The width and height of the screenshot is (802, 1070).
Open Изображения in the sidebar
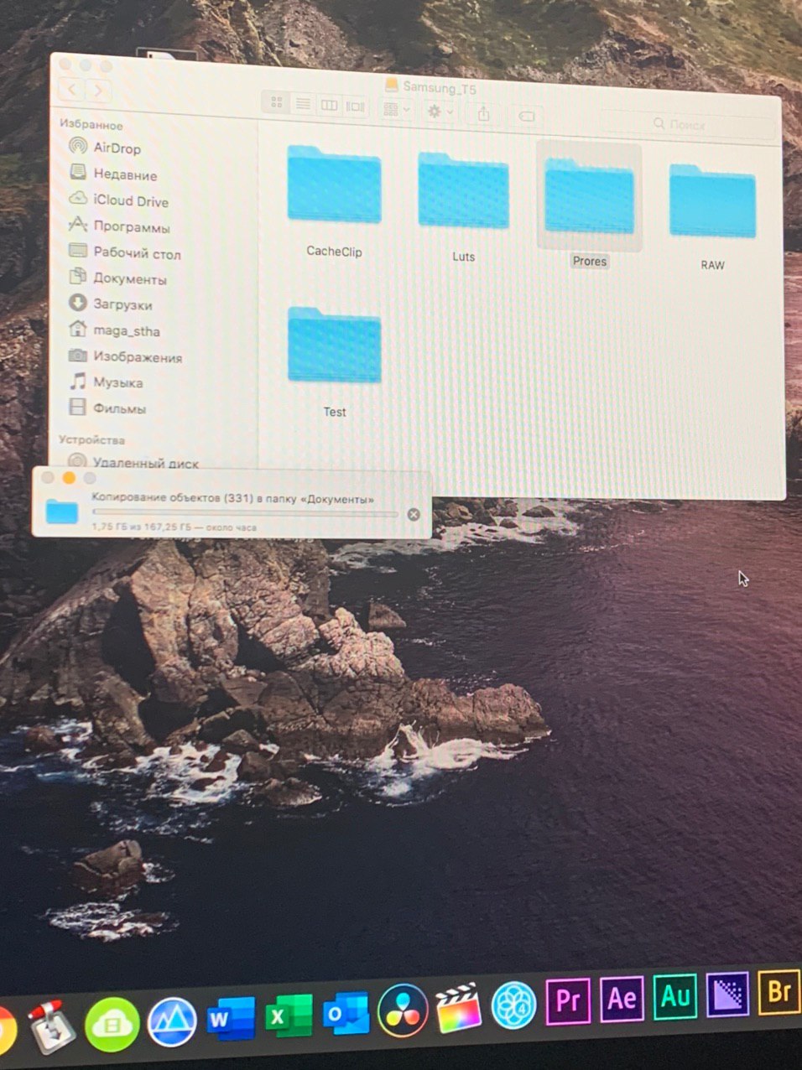125,356
